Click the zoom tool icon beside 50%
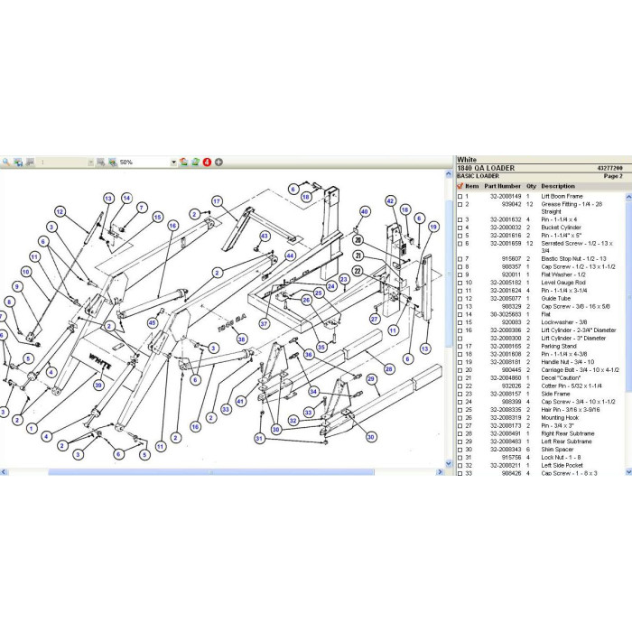 point(113,162)
